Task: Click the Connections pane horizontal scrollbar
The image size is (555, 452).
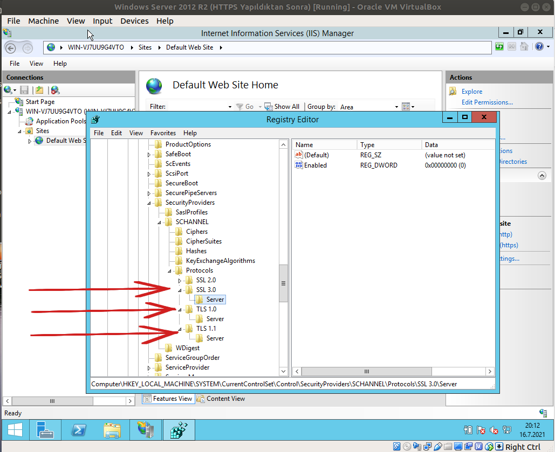Action: [x=52, y=401]
